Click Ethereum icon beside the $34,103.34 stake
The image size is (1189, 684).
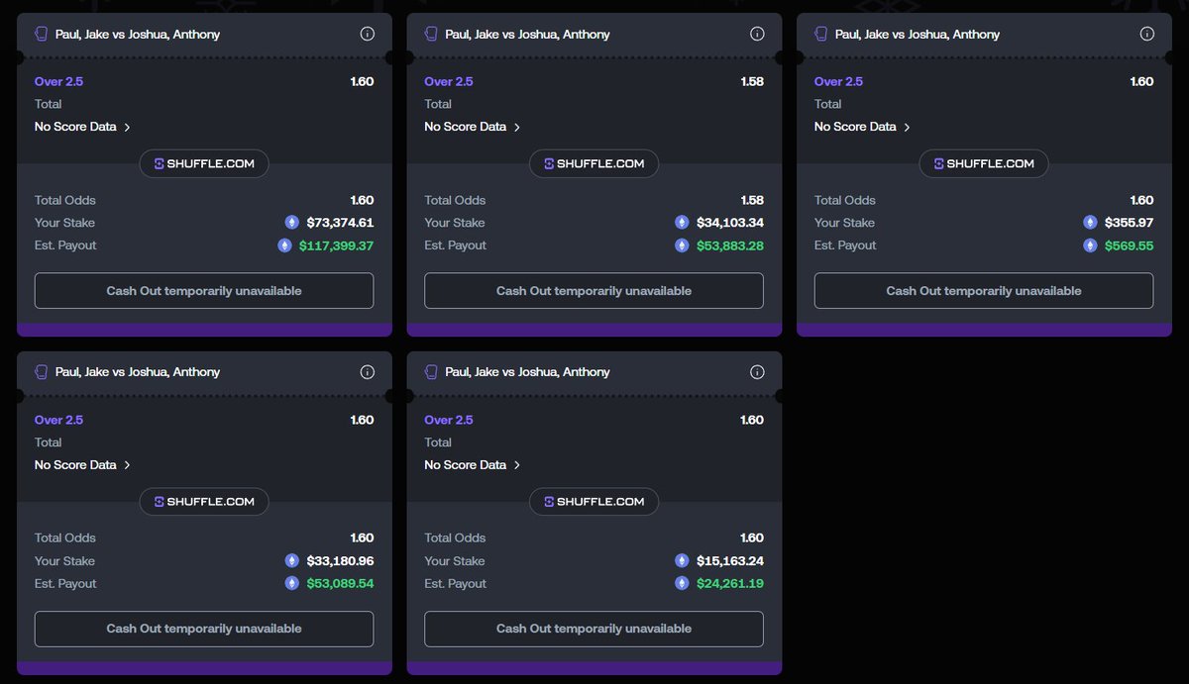pos(682,223)
